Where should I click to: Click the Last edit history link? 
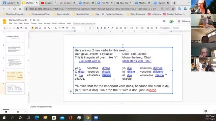click(x=84, y=24)
